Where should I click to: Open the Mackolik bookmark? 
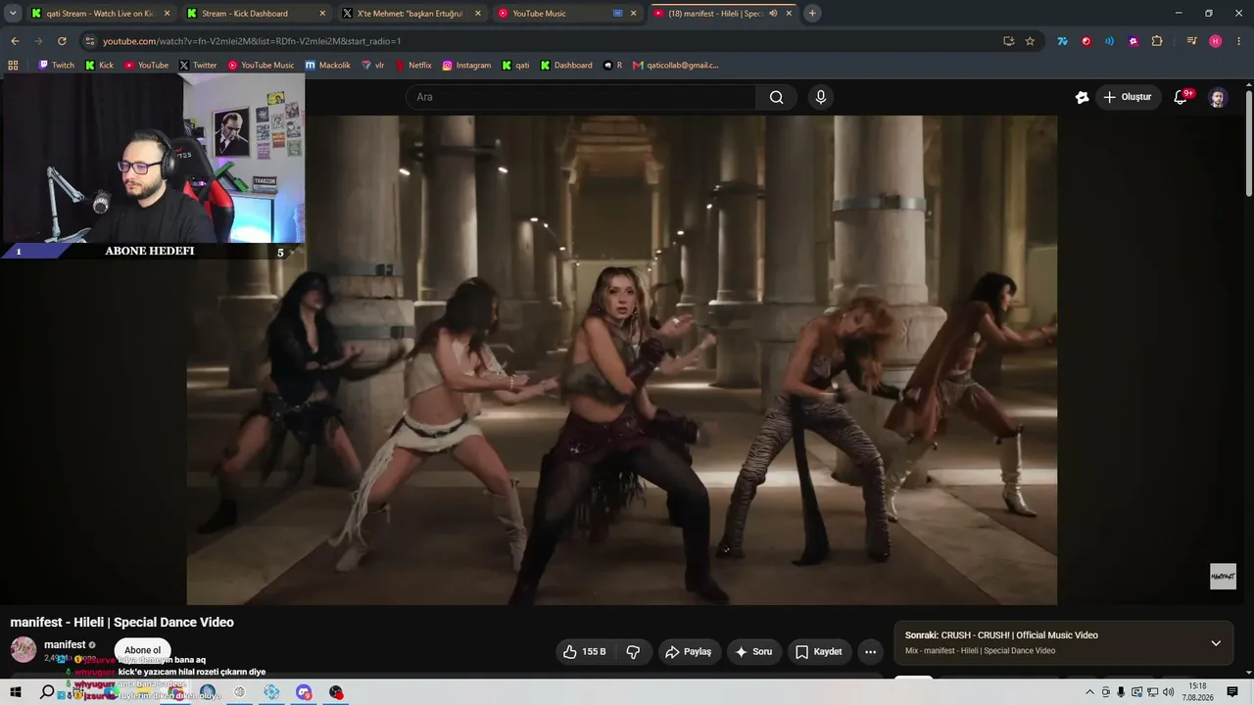pos(328,66)
